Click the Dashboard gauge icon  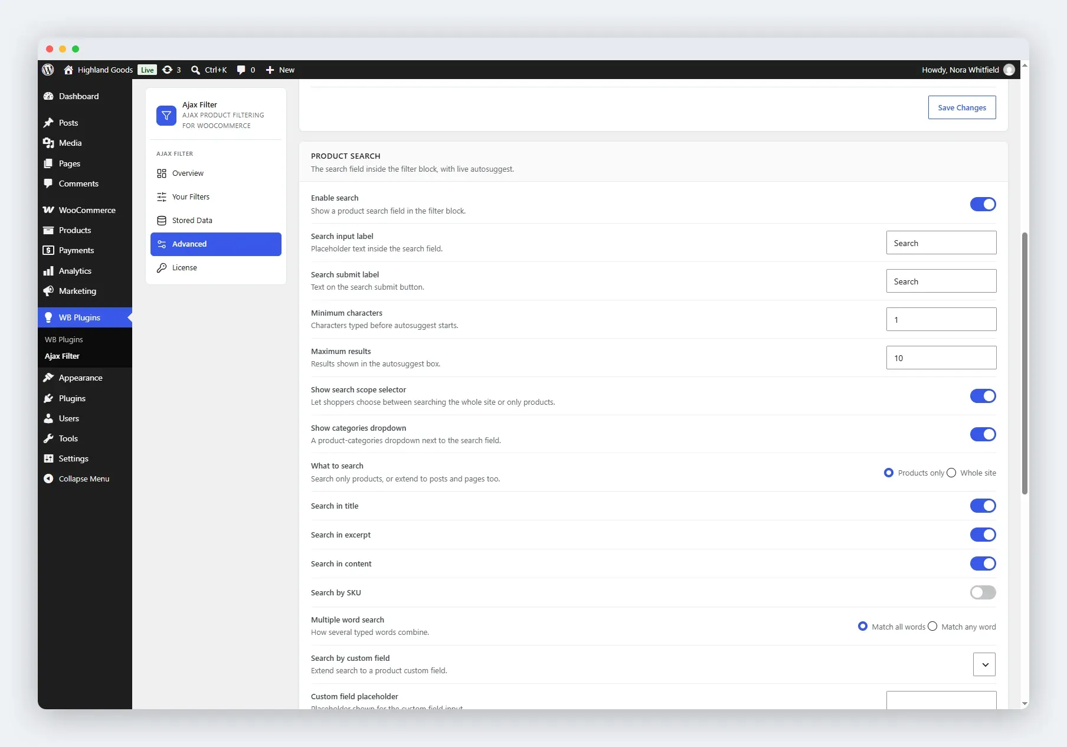tap(48, 96)
